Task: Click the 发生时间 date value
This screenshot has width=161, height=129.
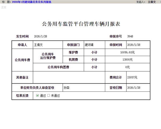Action: 41,36
